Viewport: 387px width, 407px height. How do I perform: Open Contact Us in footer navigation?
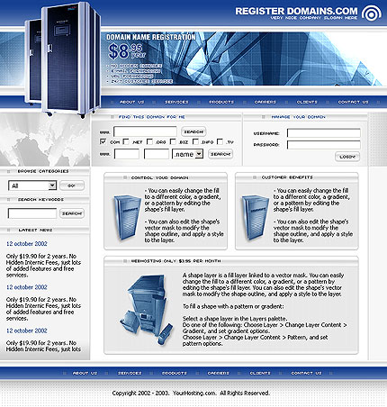pyautogui.click(x=306, y=373)
